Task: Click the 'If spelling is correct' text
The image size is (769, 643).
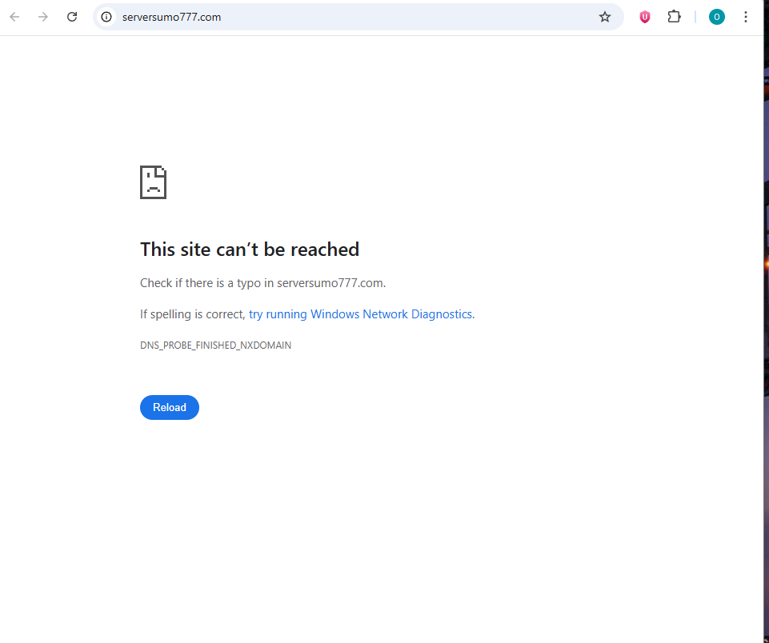Action: [192, 314]
